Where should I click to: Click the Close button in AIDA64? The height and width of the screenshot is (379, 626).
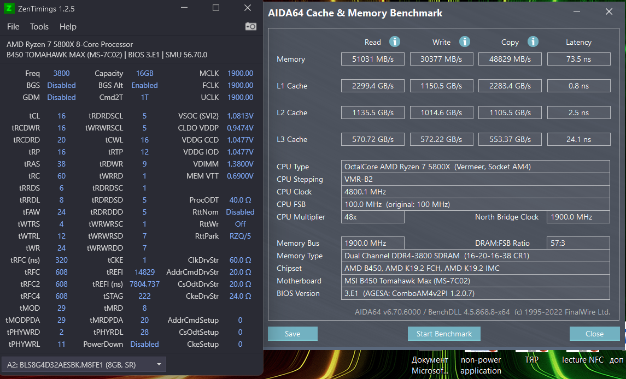tap(594, 334)
